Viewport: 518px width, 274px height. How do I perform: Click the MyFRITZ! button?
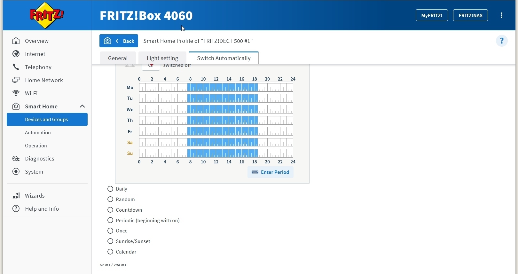(x=432, y=15)
